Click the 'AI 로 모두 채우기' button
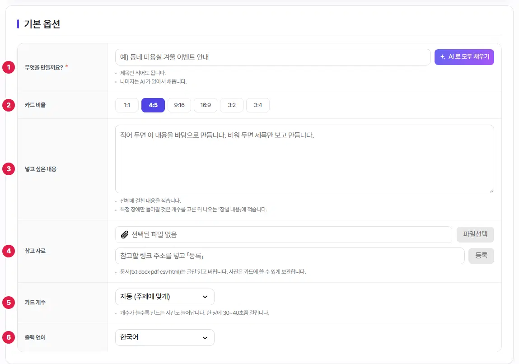Image resolution: width=519 pixels, height=364 pixels. (464, 57)
